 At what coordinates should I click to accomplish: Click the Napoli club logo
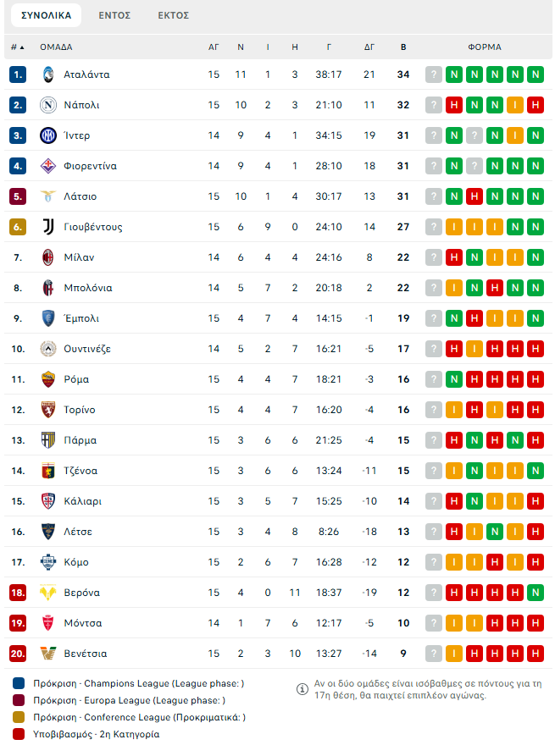(x=47, y=105)
